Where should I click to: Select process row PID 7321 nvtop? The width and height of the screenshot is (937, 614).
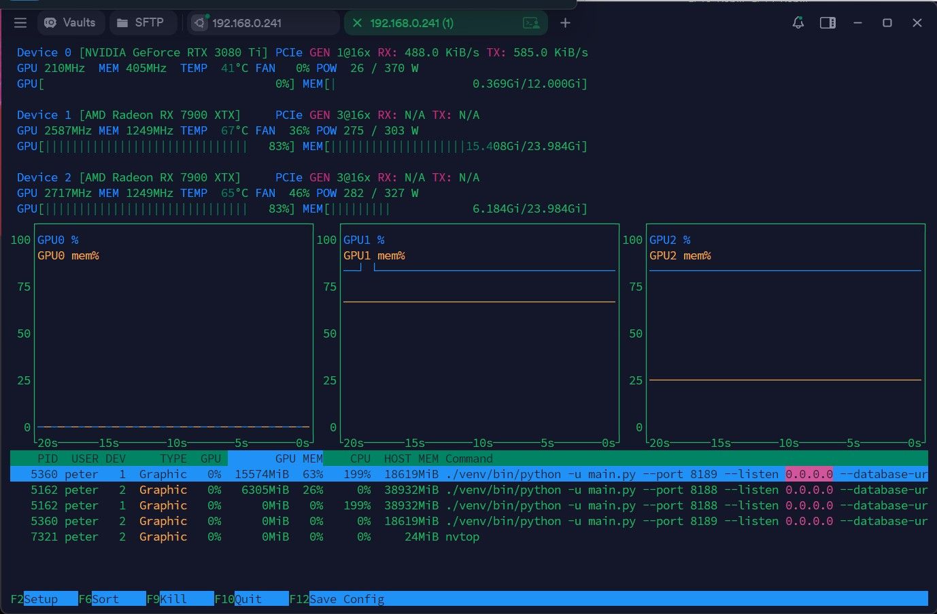pos(469,537)
